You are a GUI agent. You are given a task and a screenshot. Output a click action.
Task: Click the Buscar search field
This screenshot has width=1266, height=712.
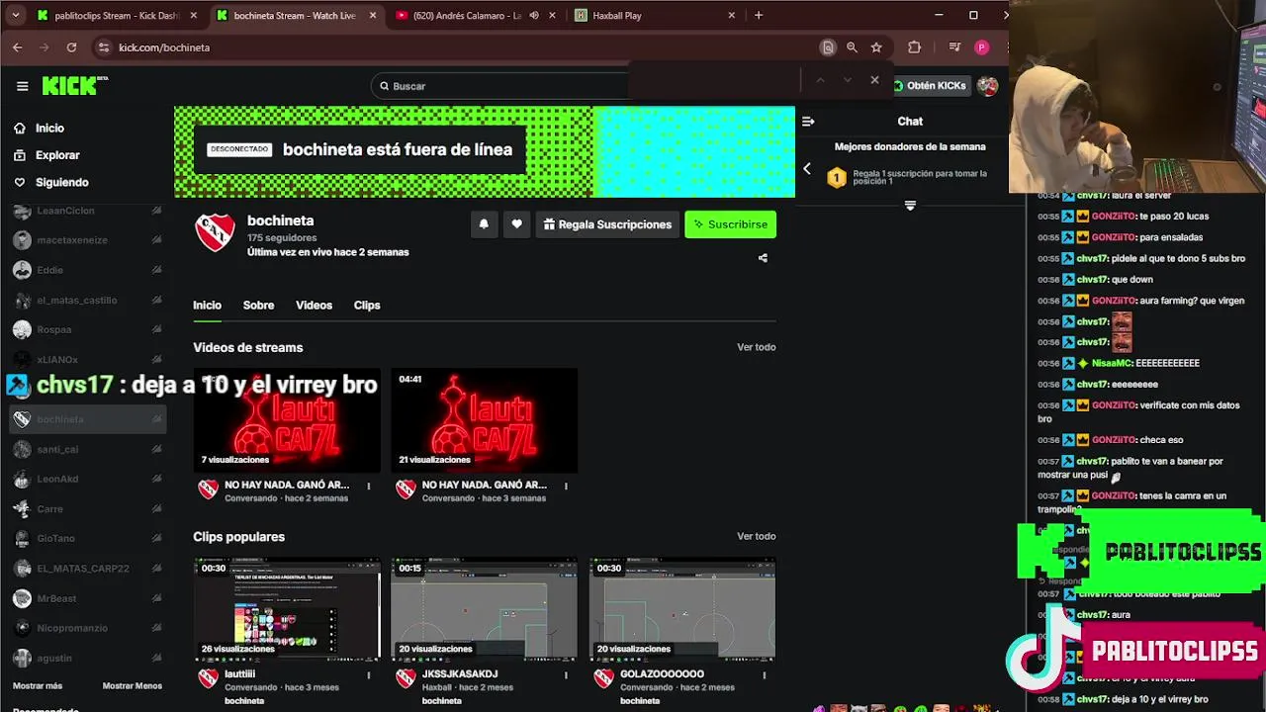[x=499, y=86]
